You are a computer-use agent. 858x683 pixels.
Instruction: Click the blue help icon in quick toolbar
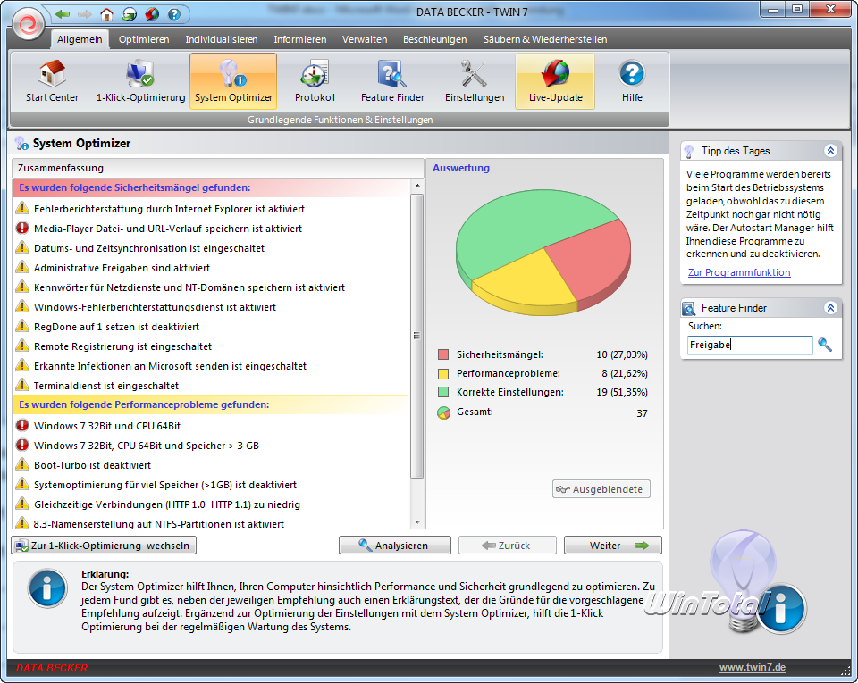174,13
